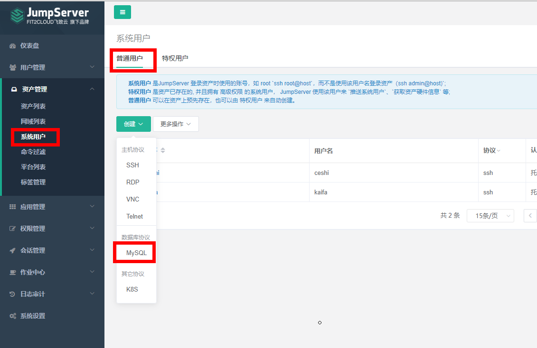Click the session management rocket icon
The height and width of the screenshot is (348, 537).
coord(13,251)
